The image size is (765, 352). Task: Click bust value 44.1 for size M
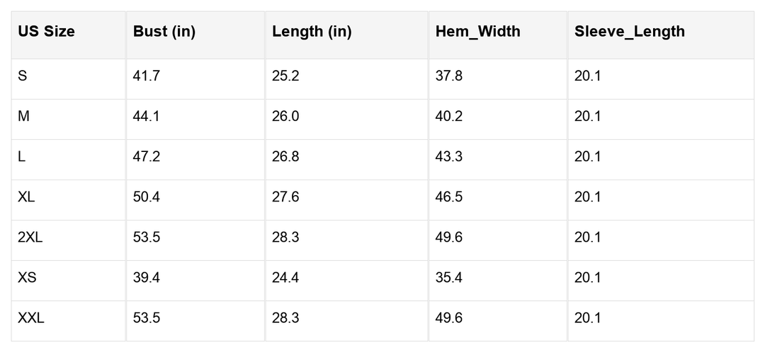147,116
